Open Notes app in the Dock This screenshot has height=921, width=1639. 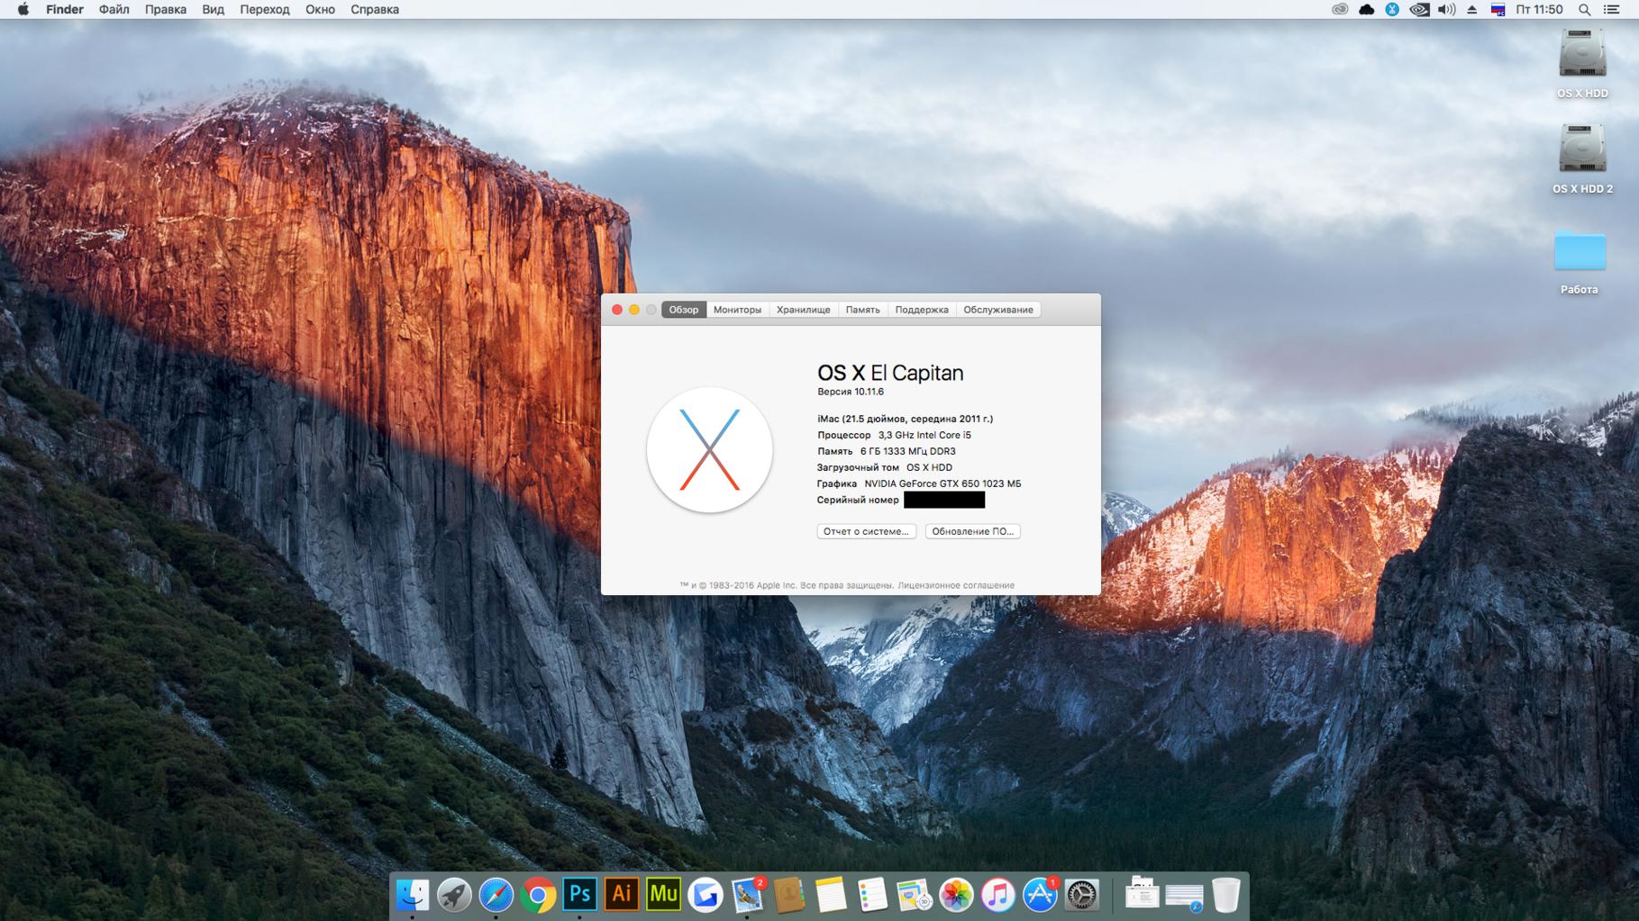point(831,895)
